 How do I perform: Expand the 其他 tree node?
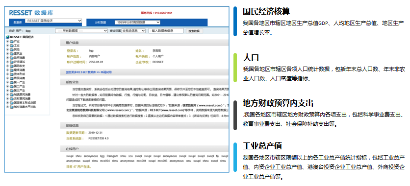7,49
